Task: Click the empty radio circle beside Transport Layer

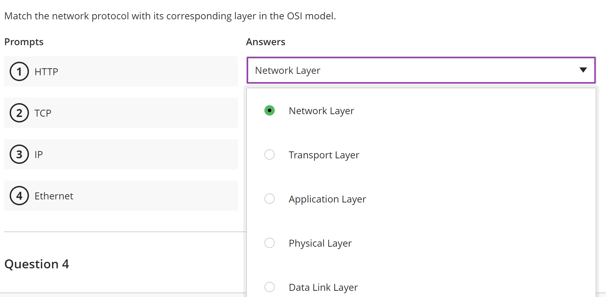Action: coord(270,155)
